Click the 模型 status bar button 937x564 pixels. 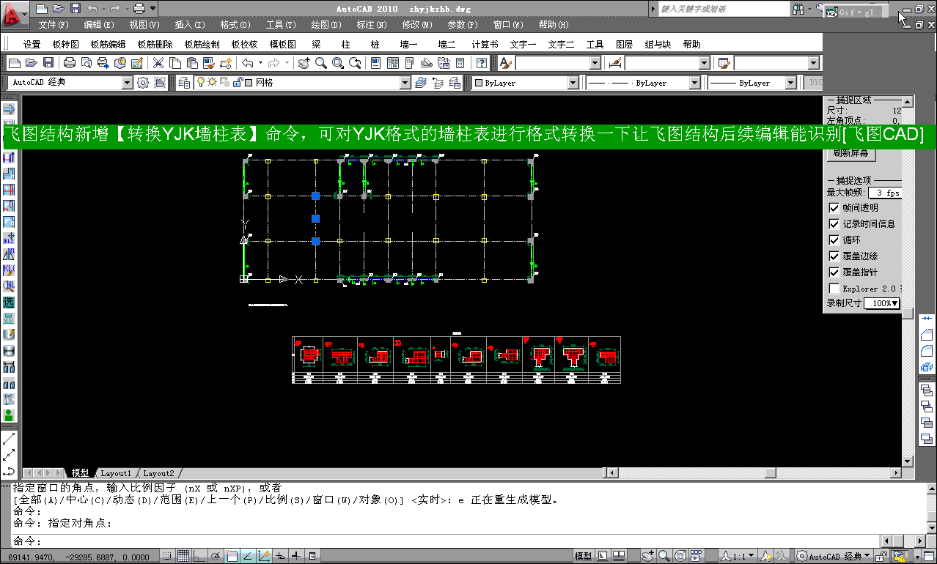click(584, 556)
